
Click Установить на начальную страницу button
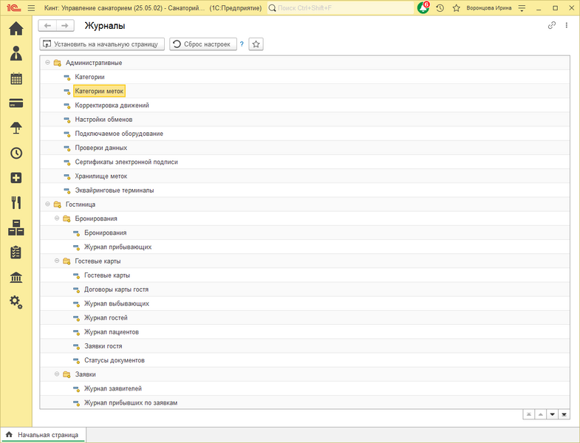pos(102,44)
